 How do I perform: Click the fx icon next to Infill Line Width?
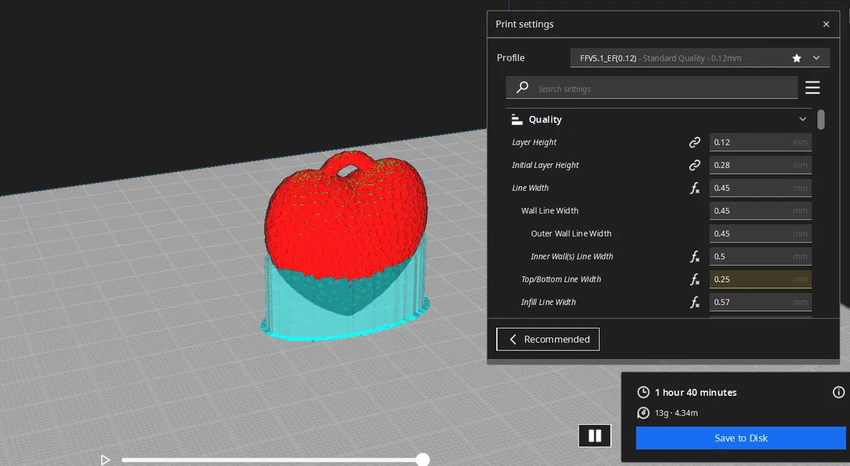694,302
